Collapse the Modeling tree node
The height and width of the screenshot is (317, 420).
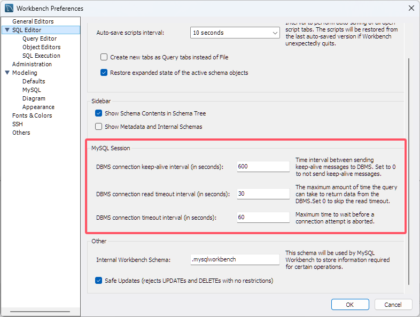tap(7, 73)
